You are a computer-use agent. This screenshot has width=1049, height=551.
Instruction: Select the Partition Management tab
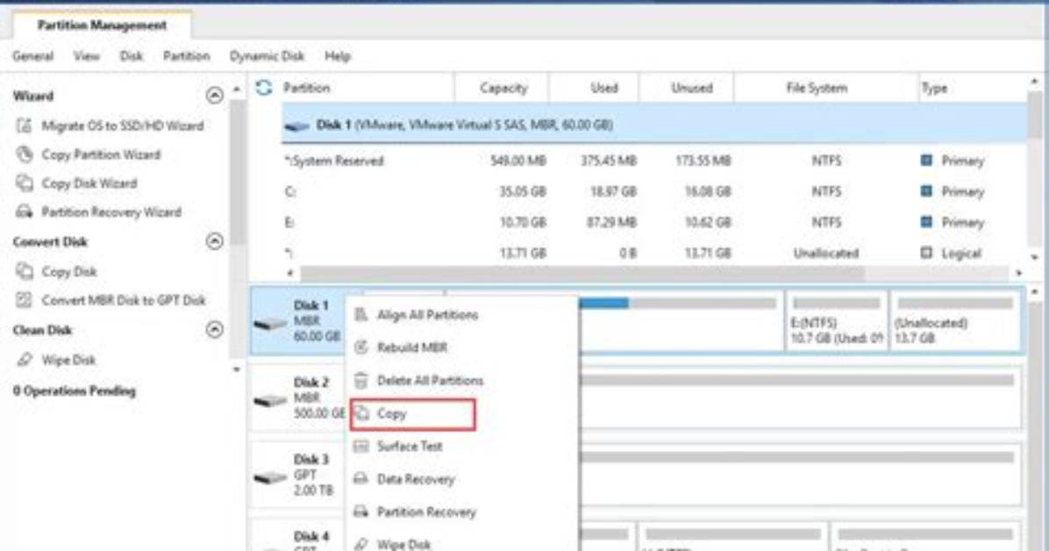(x=102, y=25)
